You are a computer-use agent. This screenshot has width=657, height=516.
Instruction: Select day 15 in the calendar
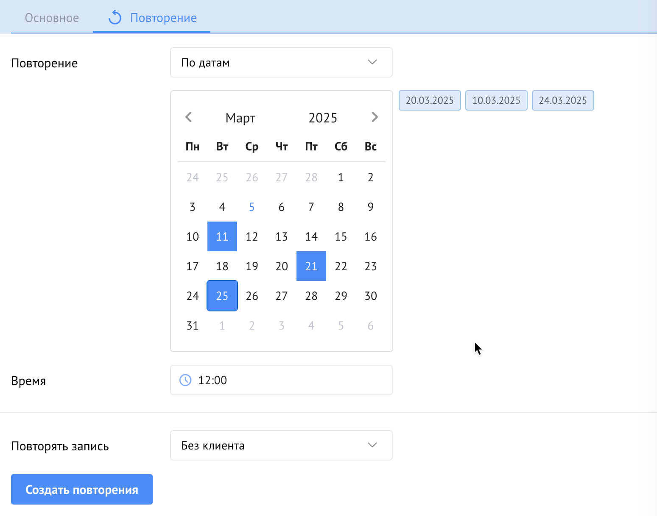[341, 236]
